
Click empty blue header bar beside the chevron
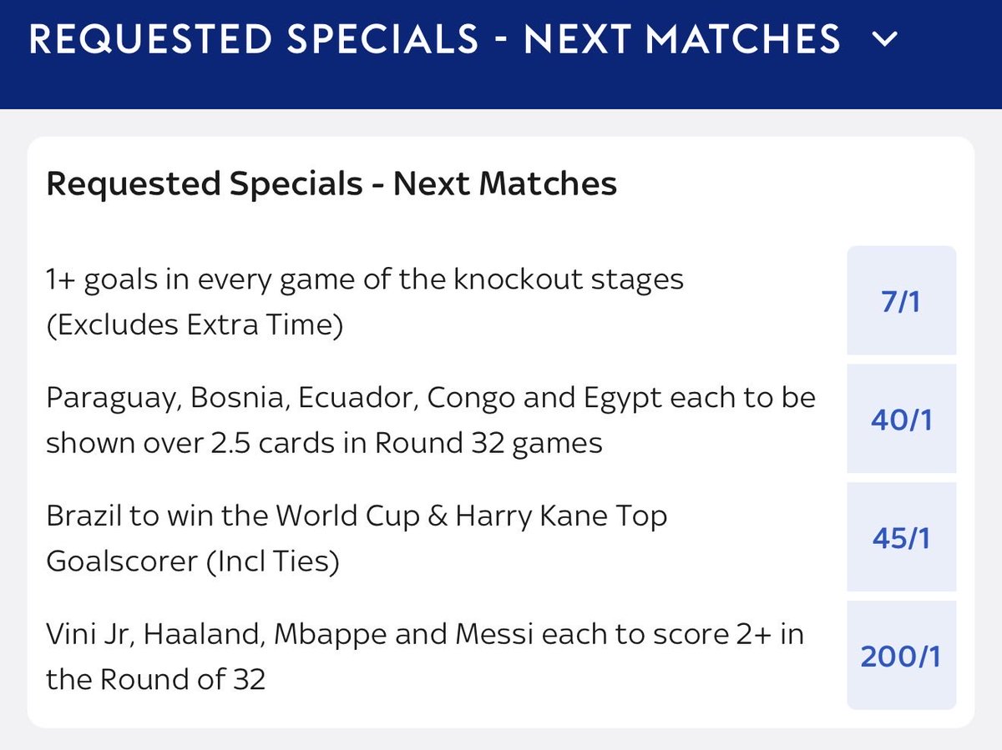(952, 39)
